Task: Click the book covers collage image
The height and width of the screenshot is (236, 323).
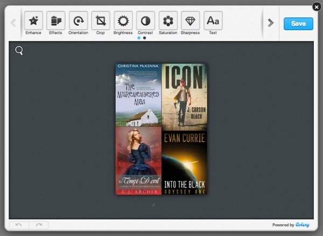Action: pos(161,129)
